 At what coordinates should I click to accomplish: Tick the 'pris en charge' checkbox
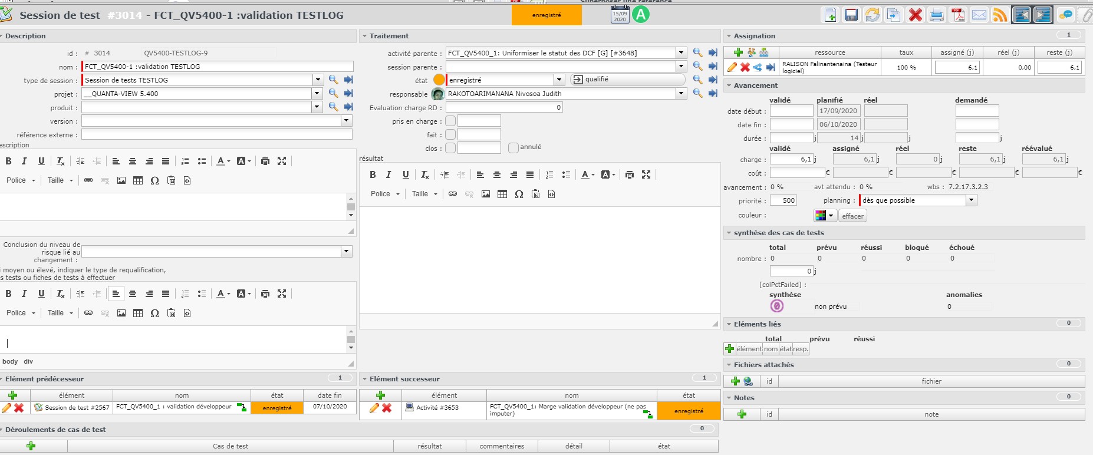450,121
